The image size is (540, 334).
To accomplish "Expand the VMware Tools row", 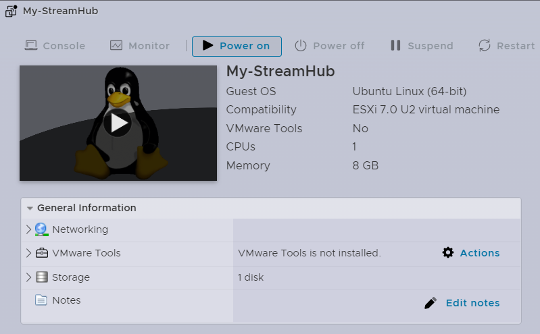I will (28, 253).
